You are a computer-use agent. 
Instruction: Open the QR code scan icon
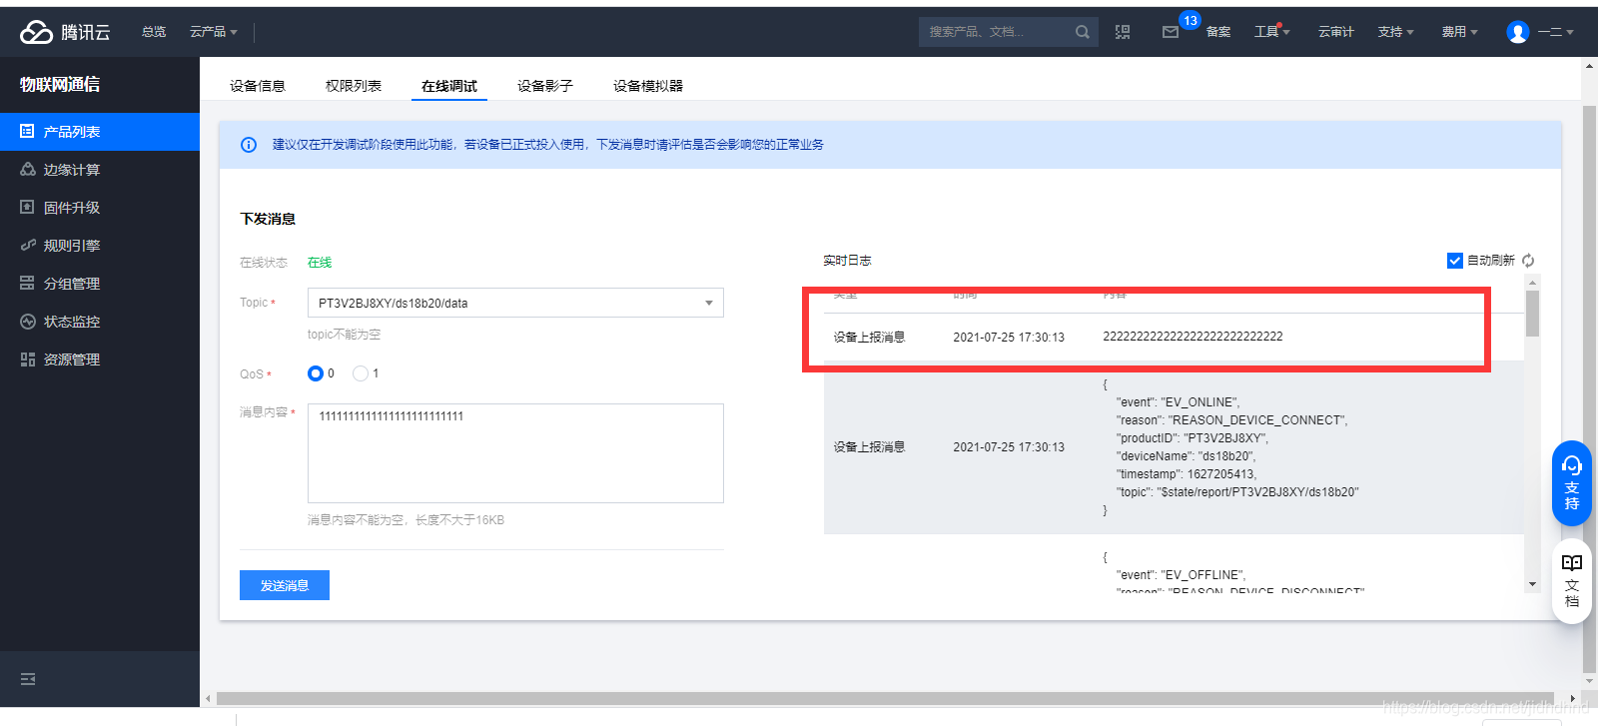[1123, 32]
